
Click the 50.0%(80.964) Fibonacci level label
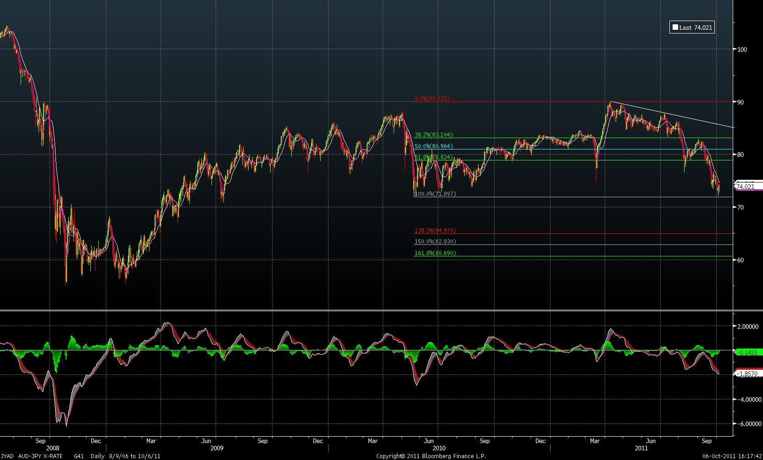click(434, 146)
